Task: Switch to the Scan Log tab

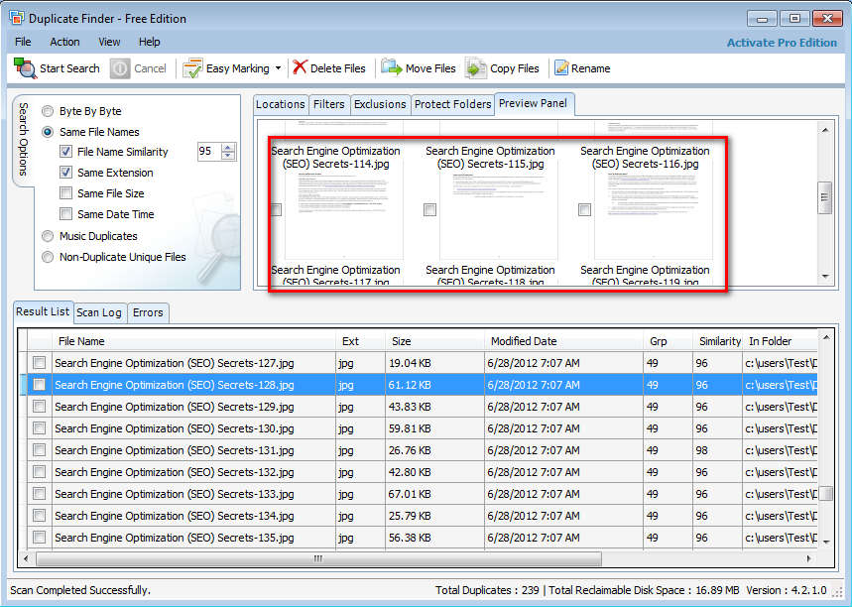Action: (98, 312)
